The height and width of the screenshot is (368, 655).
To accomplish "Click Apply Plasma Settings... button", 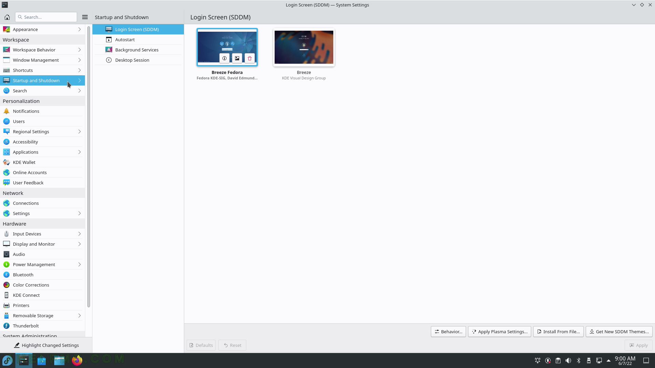I will coord(499,332).
